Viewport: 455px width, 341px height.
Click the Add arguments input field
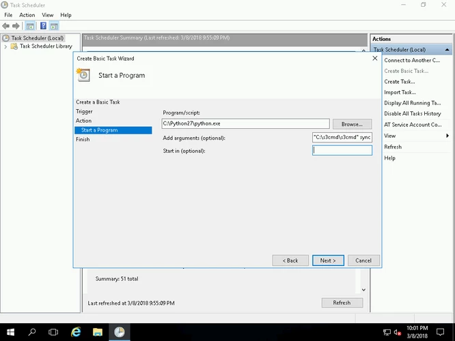pyautogui.click(x=342, y=137)
